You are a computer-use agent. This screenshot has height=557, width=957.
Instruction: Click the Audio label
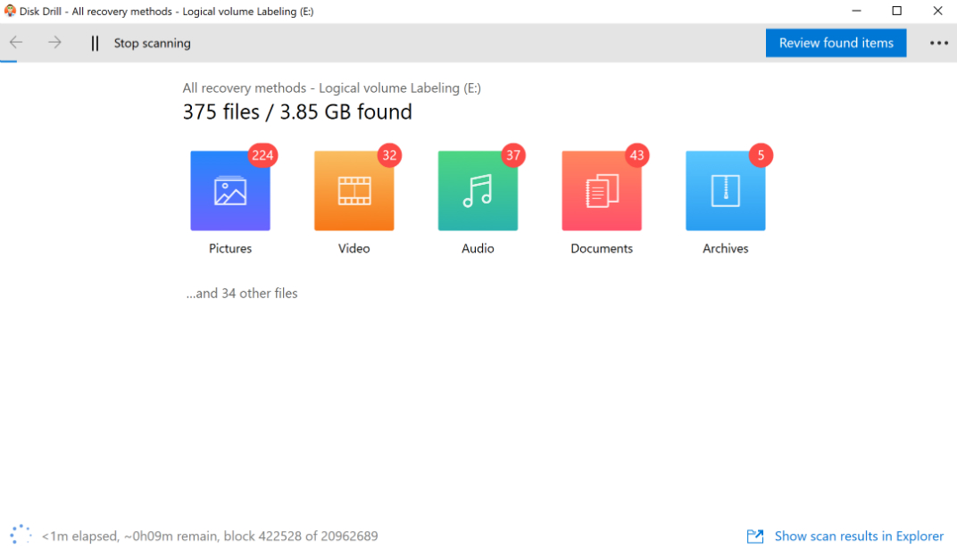click(478, 249)
